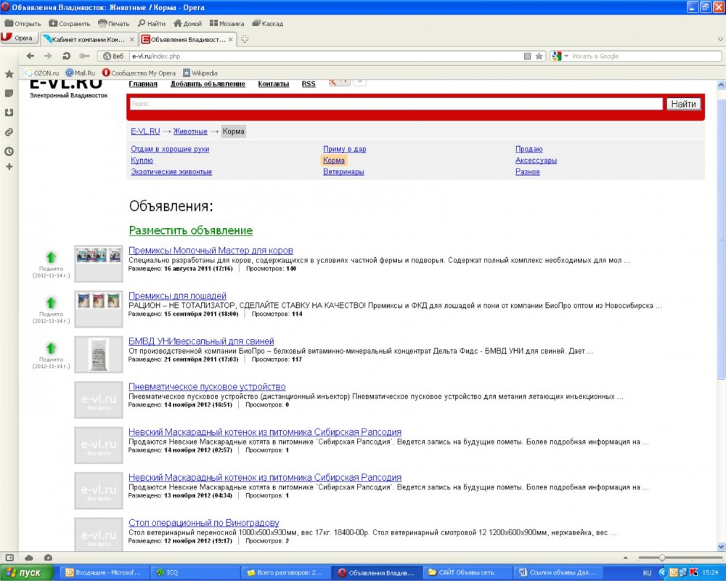726x581 pixels.
Task: Click the Yandex search input field
Action: pyautogui.click(x=396, y=104)
